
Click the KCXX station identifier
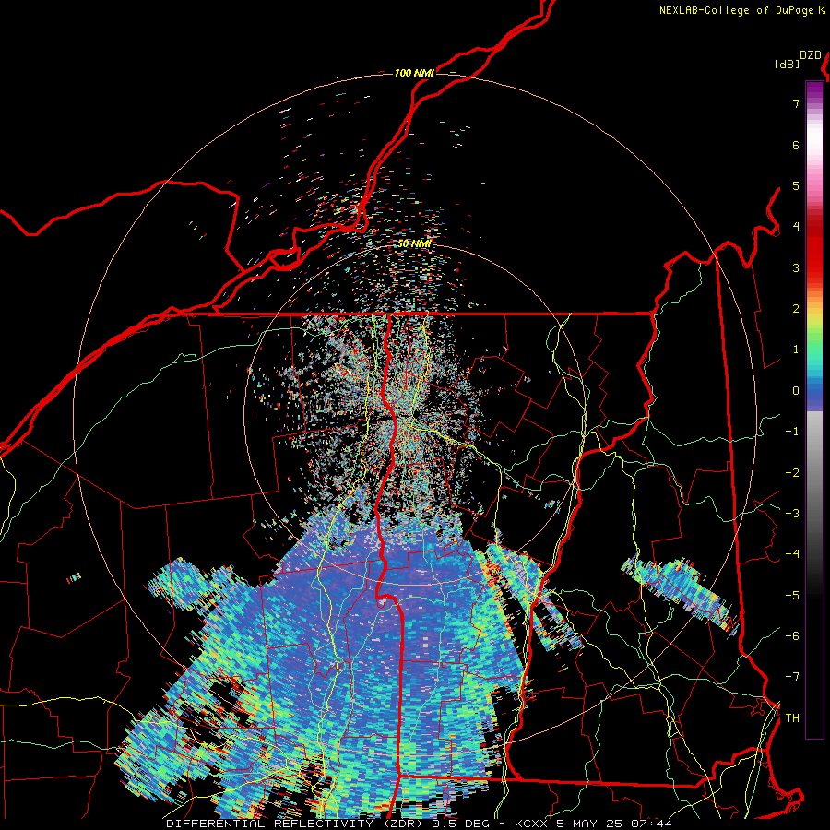pyautogui.click(x=530, y=824)
